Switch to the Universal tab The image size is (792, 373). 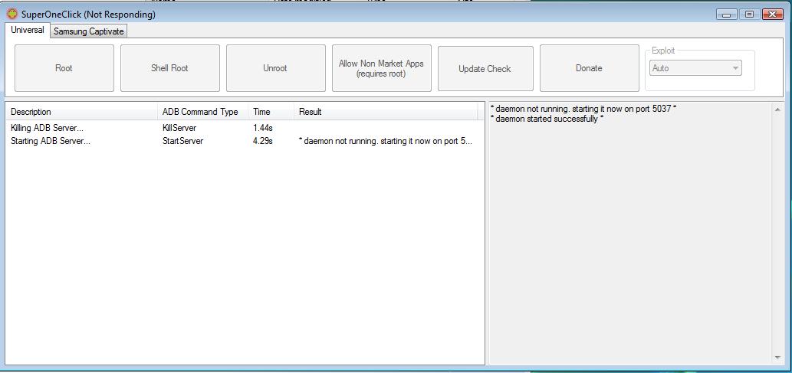pos(28,31)
